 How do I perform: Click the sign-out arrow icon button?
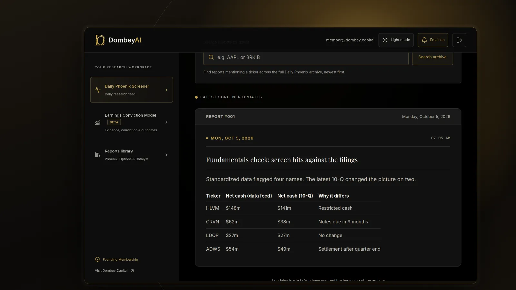459,40
